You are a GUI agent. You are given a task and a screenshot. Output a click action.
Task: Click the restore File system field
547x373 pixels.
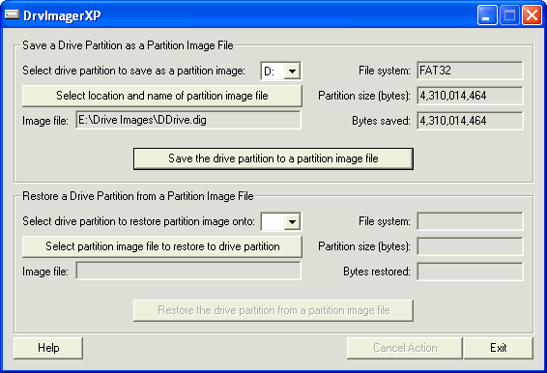(x=470, y=221)
